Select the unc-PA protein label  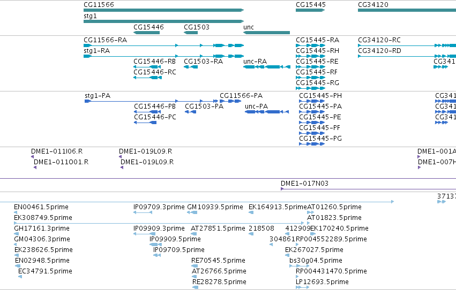(256, 106)
